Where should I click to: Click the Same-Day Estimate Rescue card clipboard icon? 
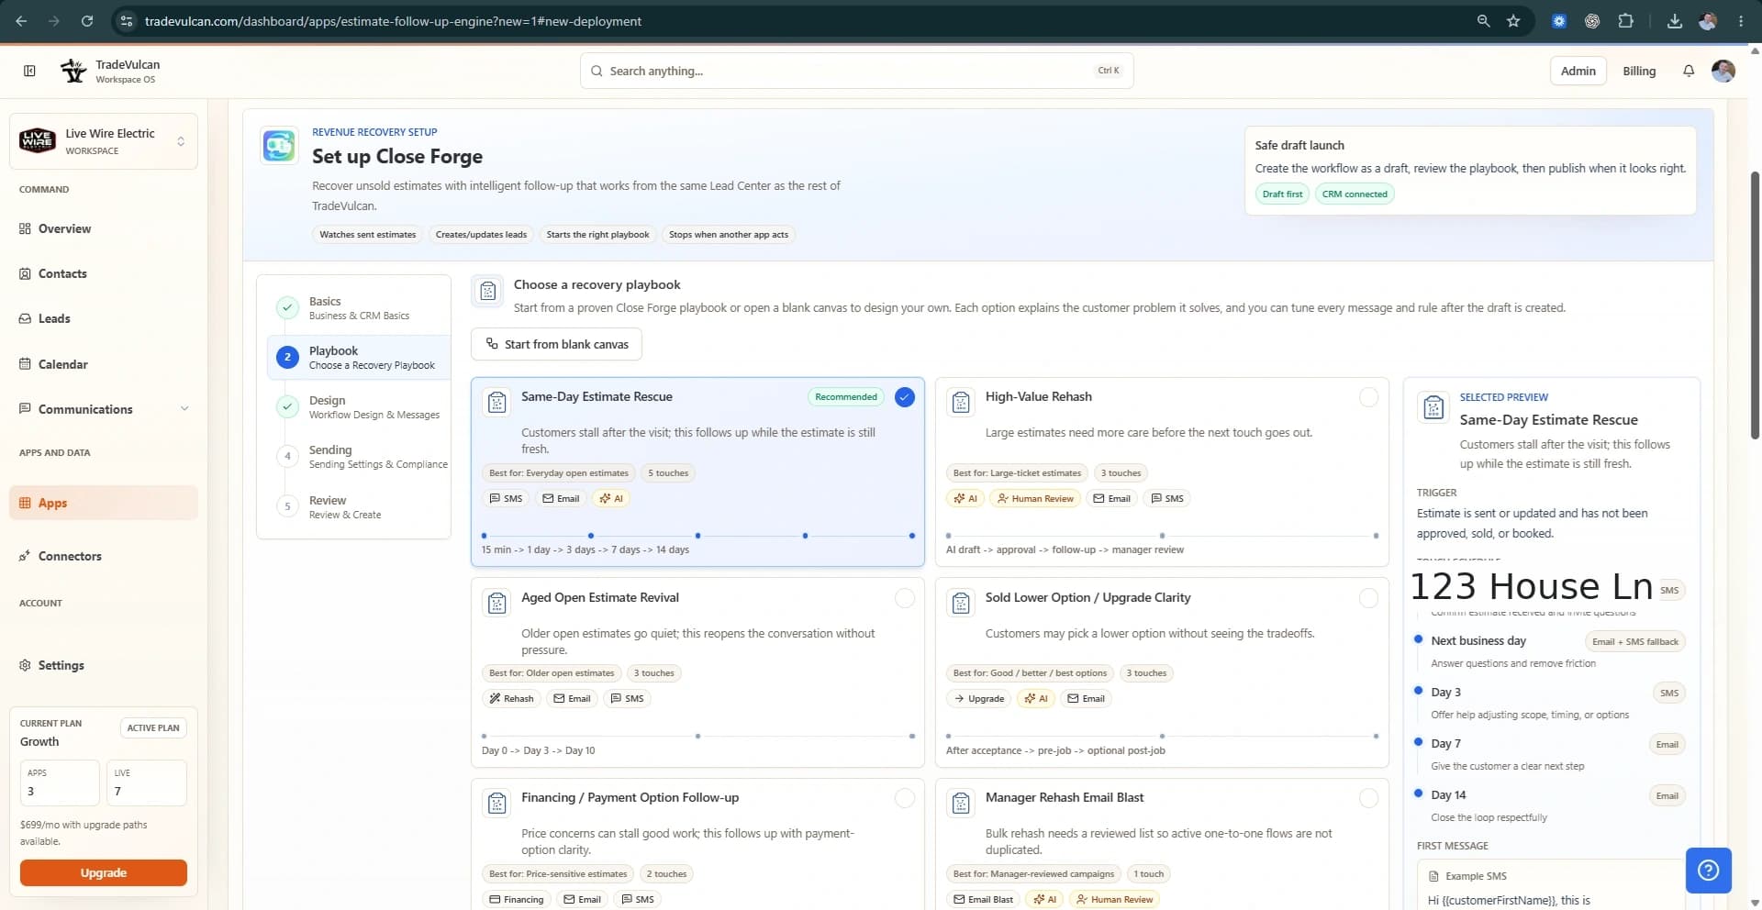click(496, 402)
